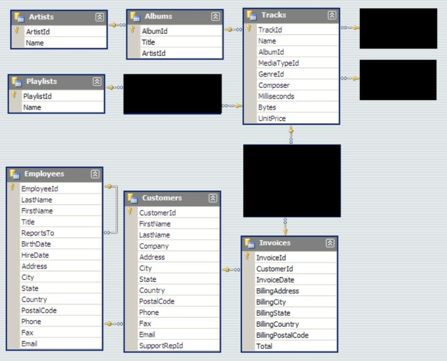Collapse the Artists table
447x361 pixels.
100,17
